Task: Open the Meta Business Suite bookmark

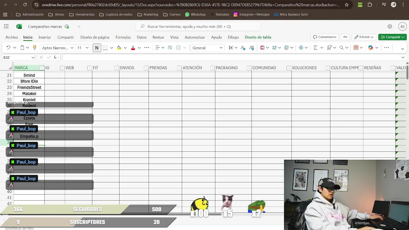Action: [290, 14]
